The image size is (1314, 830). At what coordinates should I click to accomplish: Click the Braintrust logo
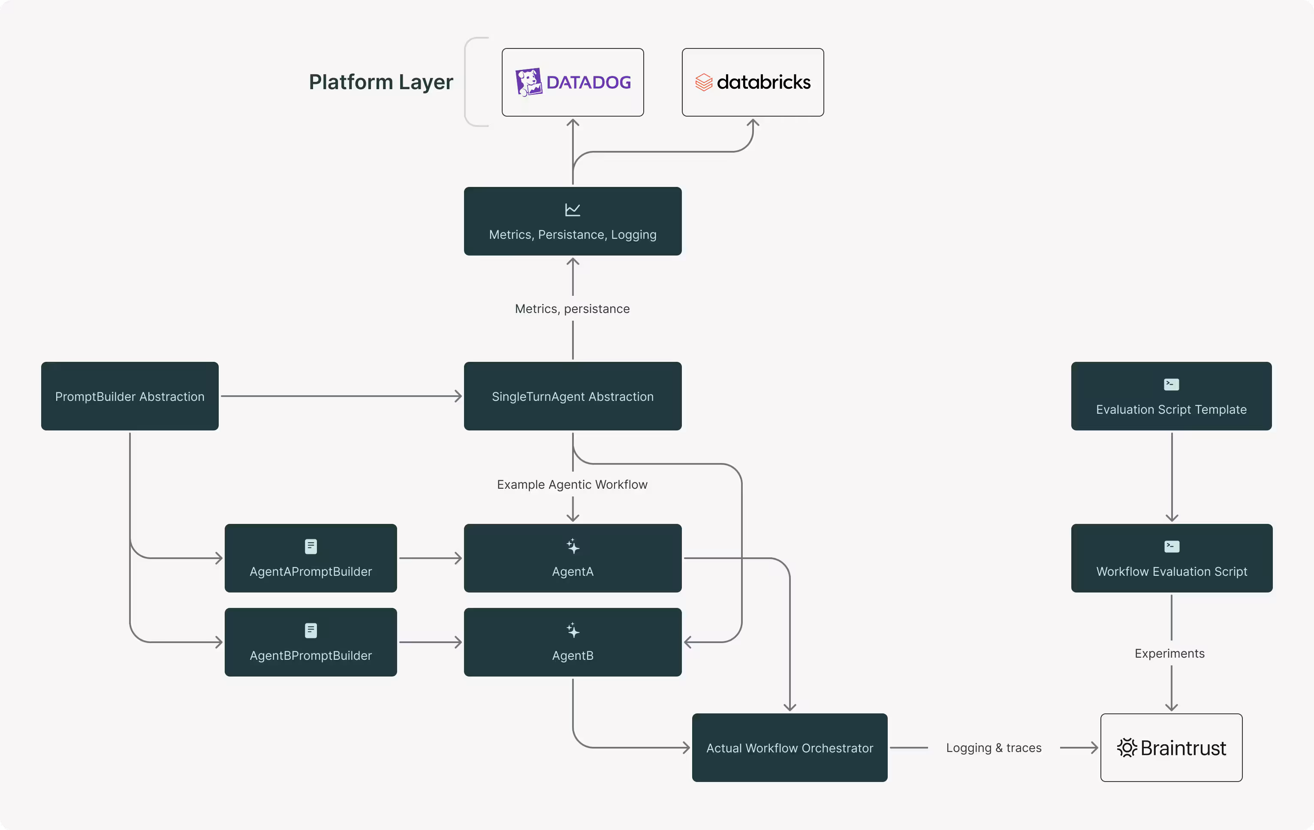(x=1171, y=747)
